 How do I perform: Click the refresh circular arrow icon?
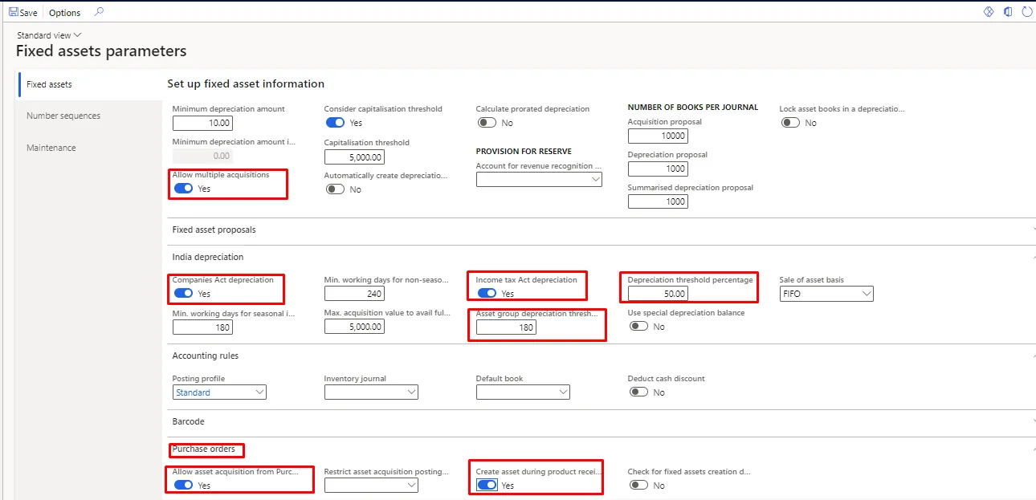(1026, 12)
